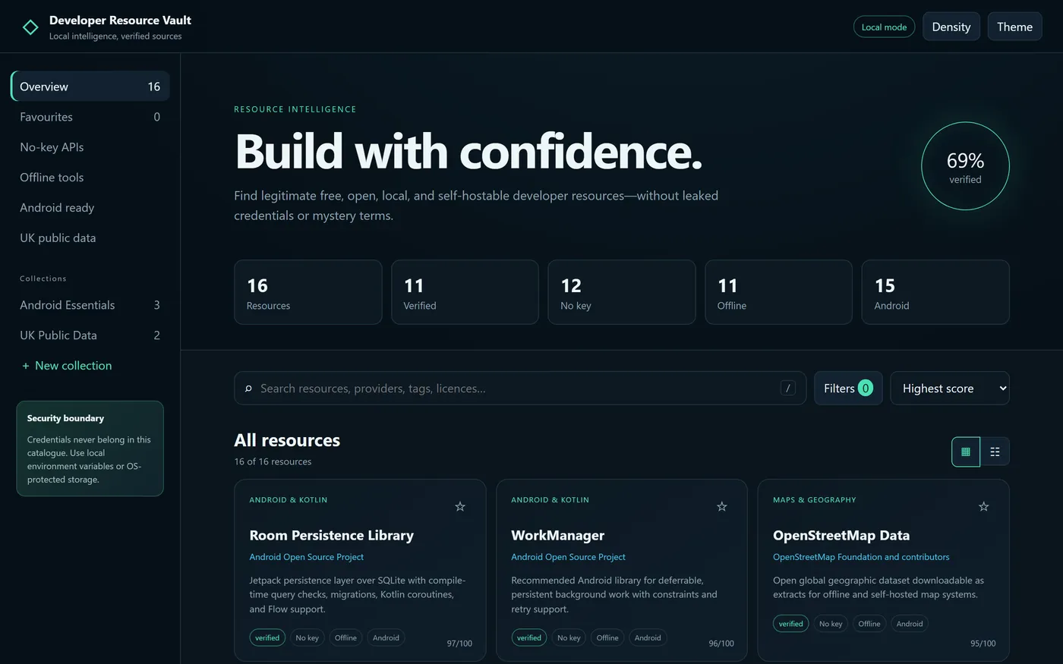Viewport: 1063px width, 664px height.
Task: Star the OpenStreetMap Data card
Action: (984, 506)
